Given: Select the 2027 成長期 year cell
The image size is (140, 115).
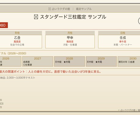Looking at the screenshot, I should point(38,61).
